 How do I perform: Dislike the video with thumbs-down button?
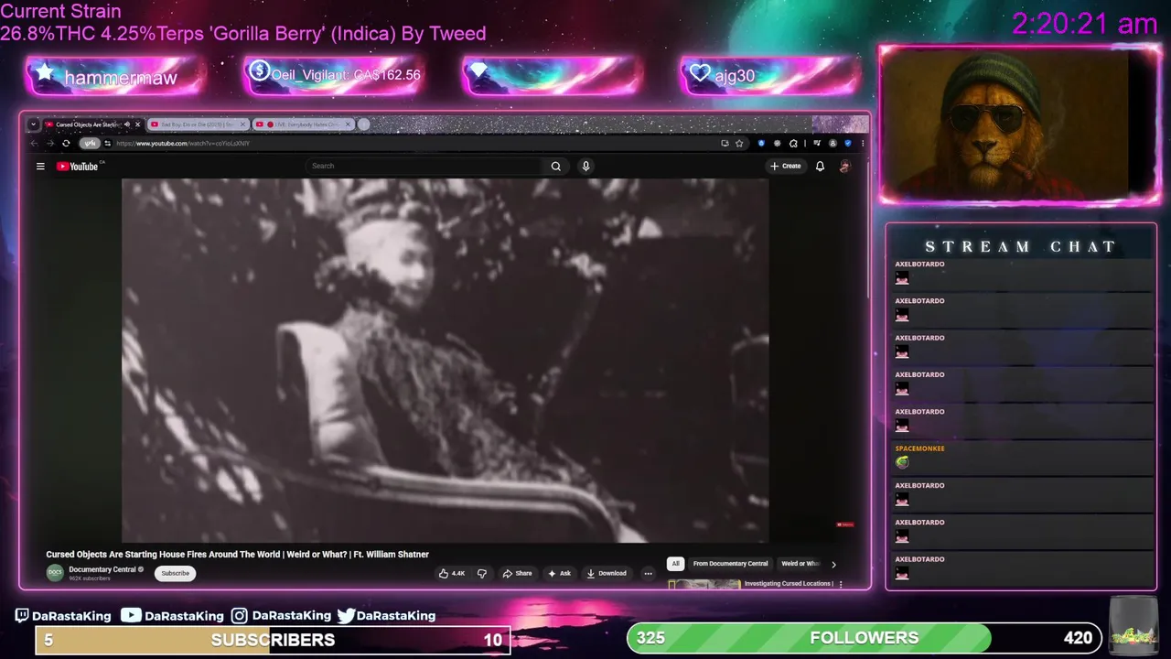pos(482,573)
